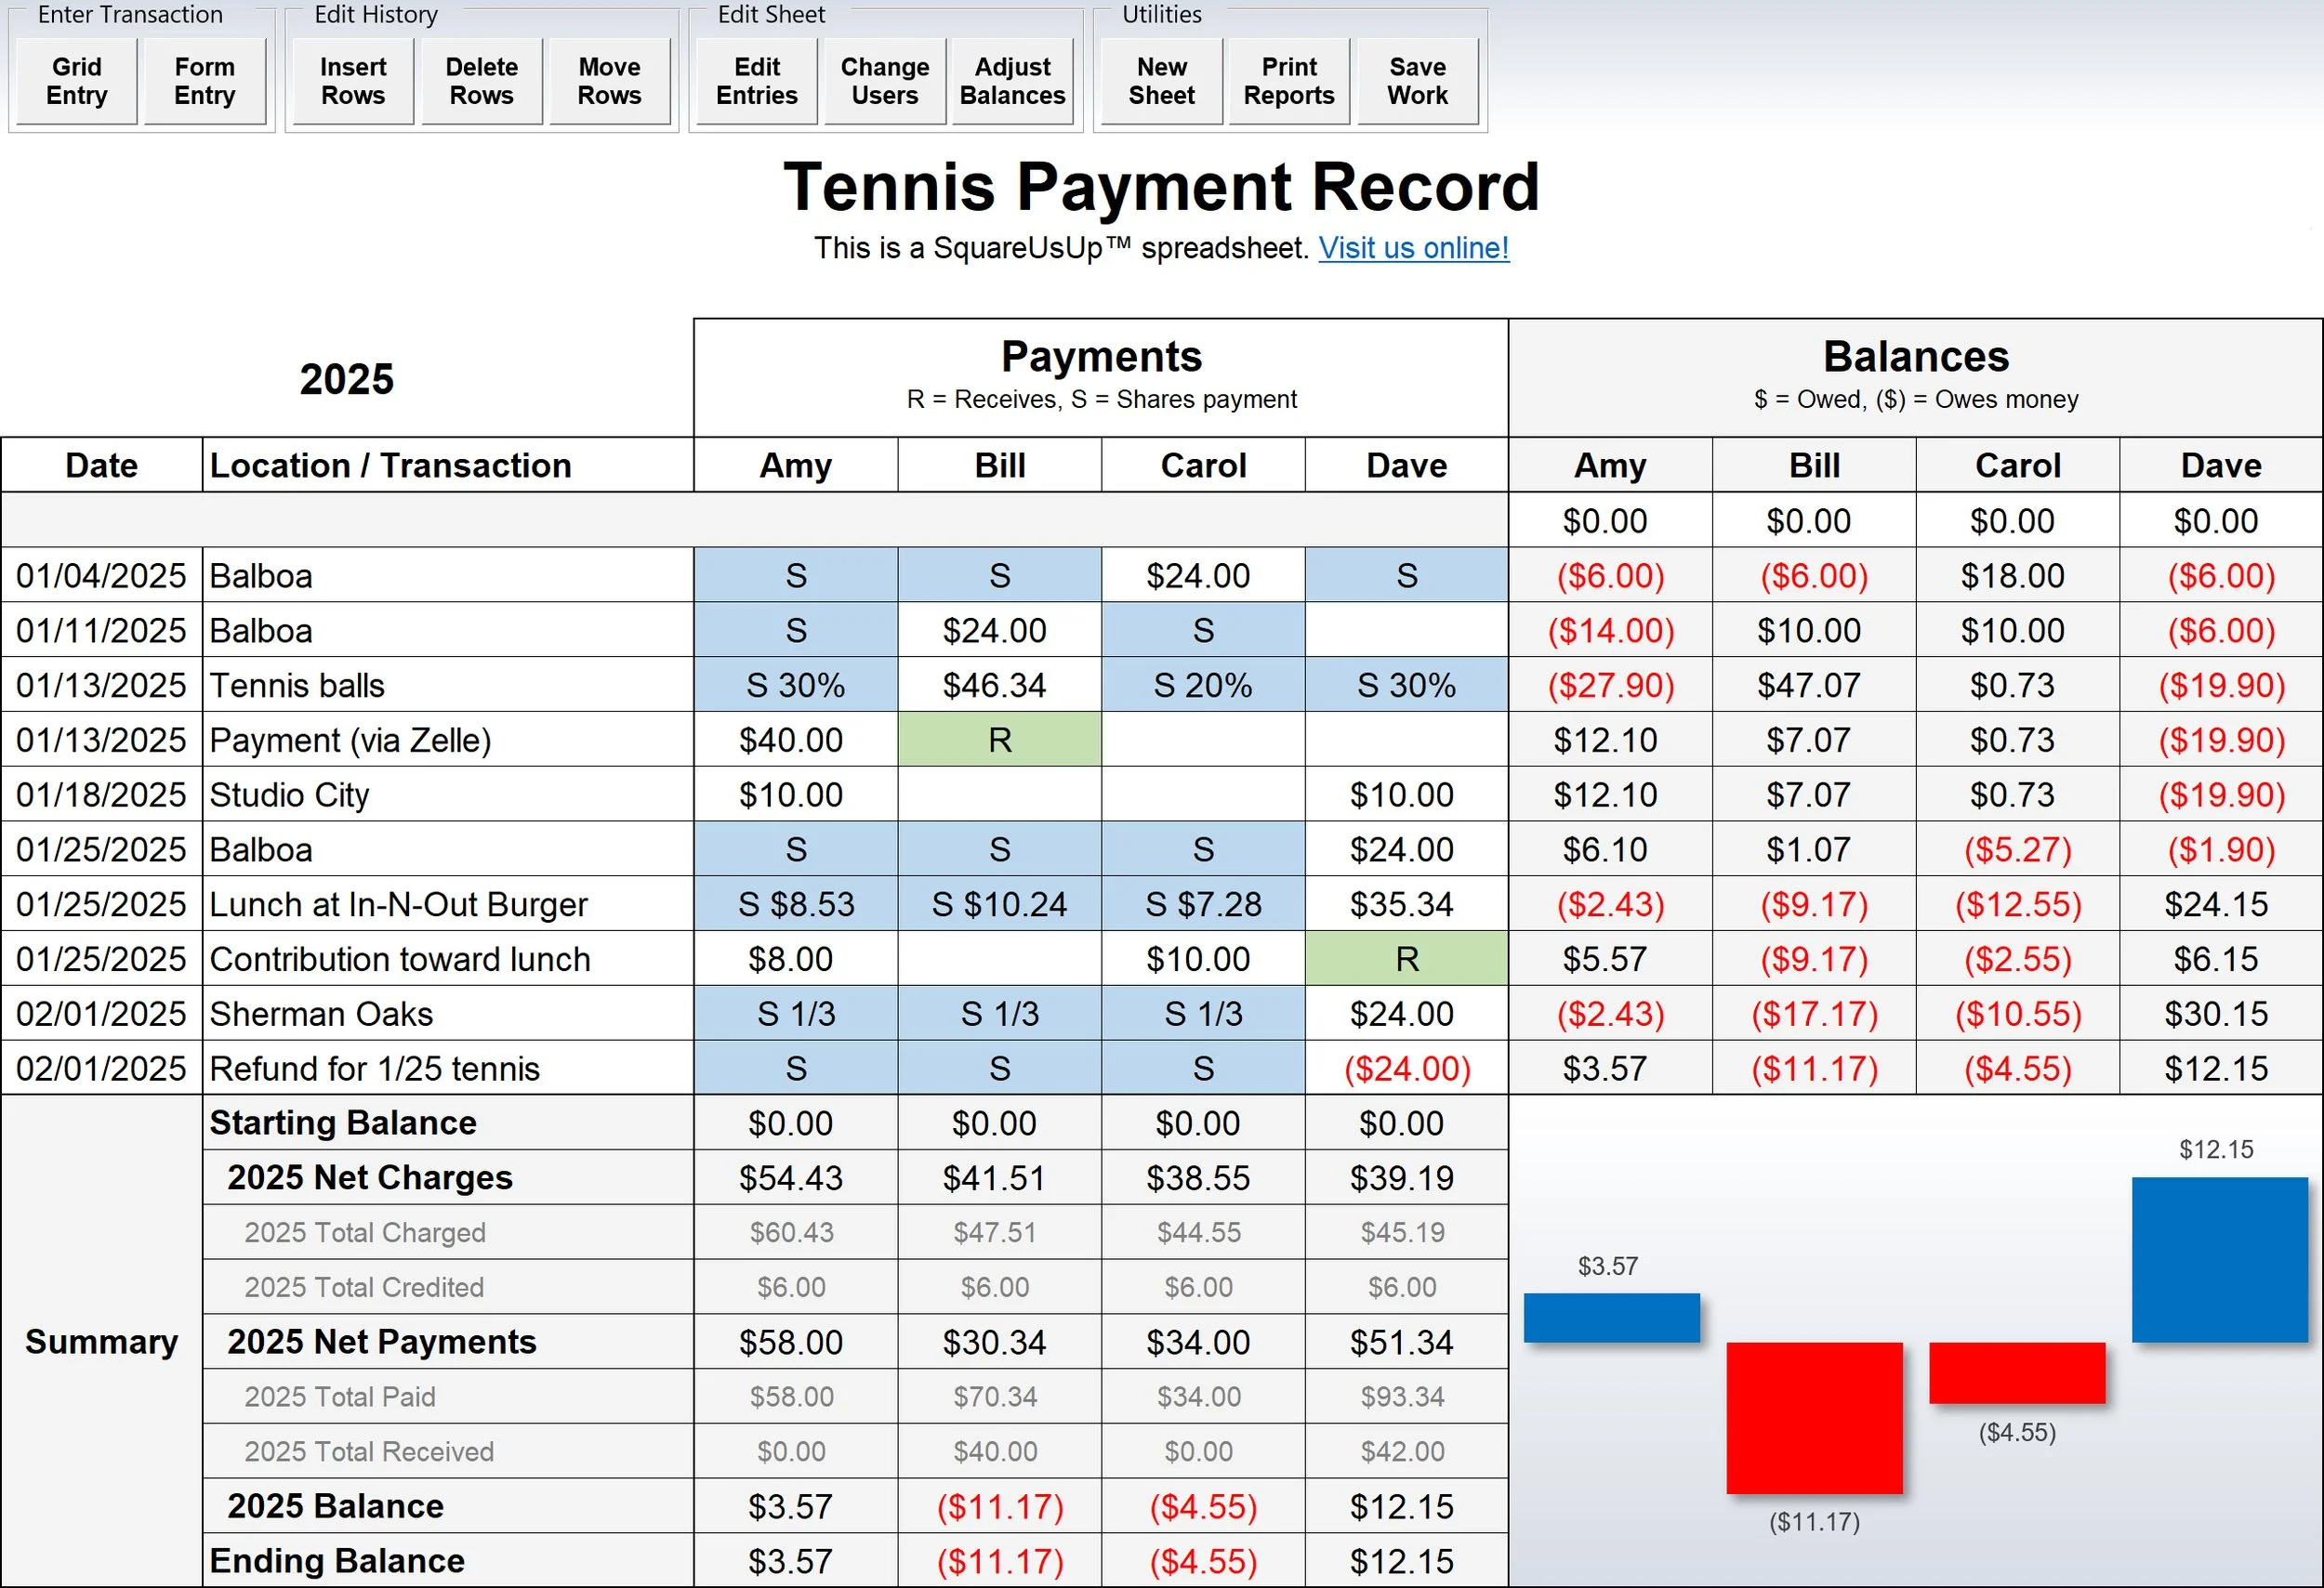Select the 02/01/2025 Sherman Oaks date cell
This screenshot has height=1588, width=2324.
[x=101, y=1014]
